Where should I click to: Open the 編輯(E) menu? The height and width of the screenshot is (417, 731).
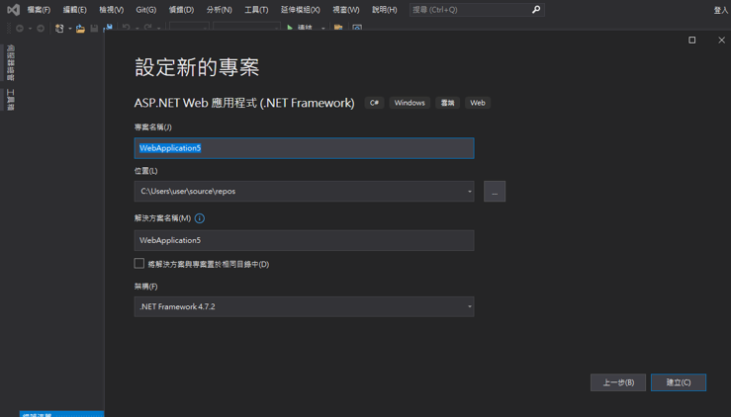tap(74, 9)
